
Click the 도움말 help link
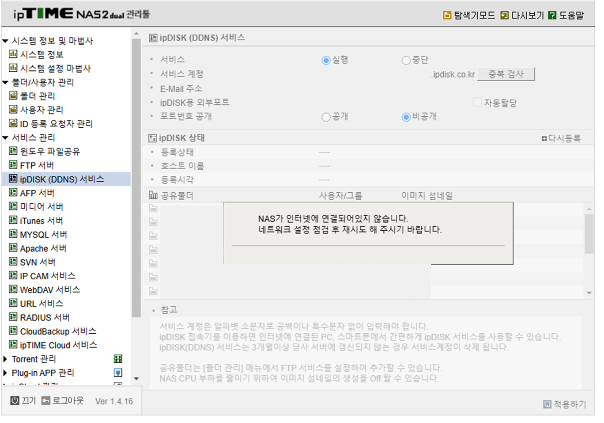point(571,15)
